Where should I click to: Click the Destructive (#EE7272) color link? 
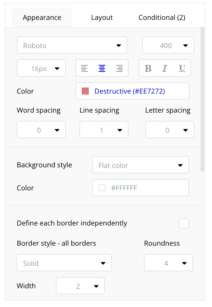pyautogui.click(x=130, y=91)
